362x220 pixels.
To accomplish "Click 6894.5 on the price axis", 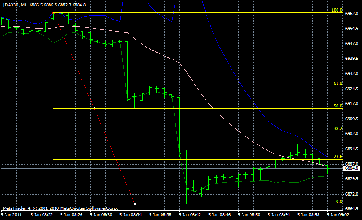I will (x=352, y=149).
